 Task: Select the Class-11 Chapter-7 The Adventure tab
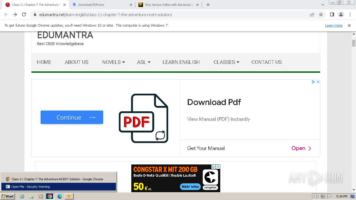[x=36, y=5]
